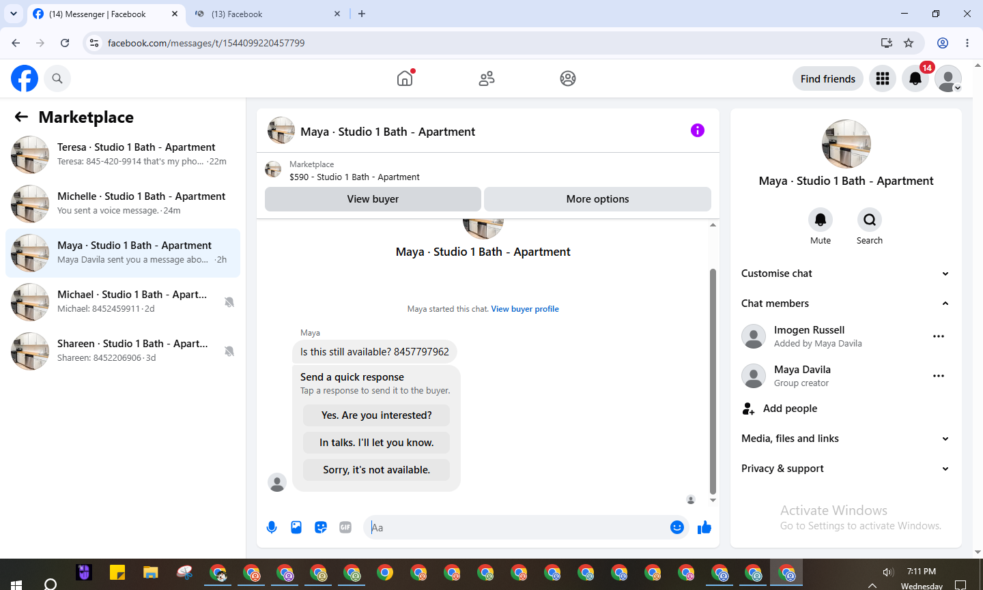The width and height of the screenshot is (983, 590).
Task: Open the tab search dropdown arrow
Action: click(14, 14)
